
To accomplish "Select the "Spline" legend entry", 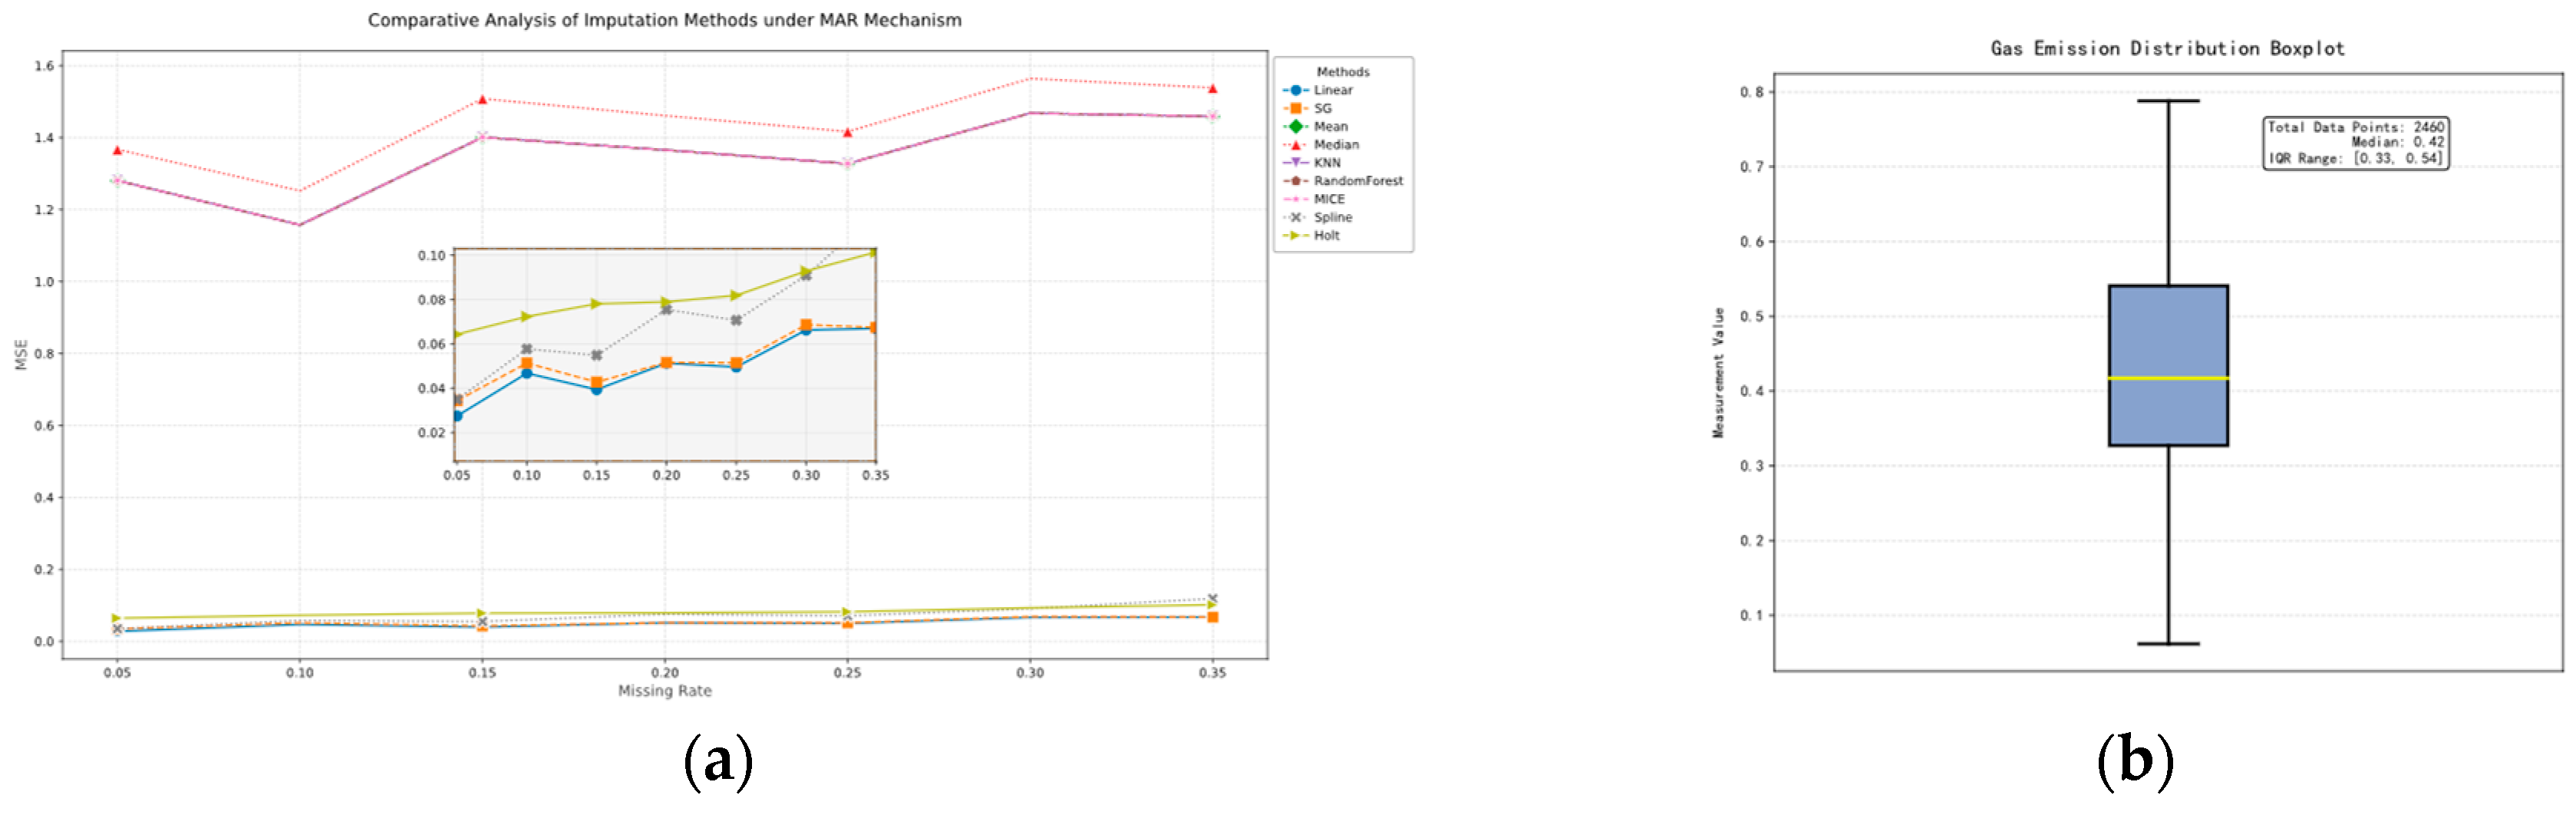I will pyautogui.click(x=1317, y=216).
